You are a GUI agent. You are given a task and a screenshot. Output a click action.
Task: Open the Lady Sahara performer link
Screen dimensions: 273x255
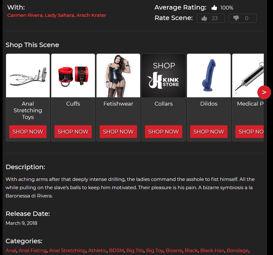(60, 15)
